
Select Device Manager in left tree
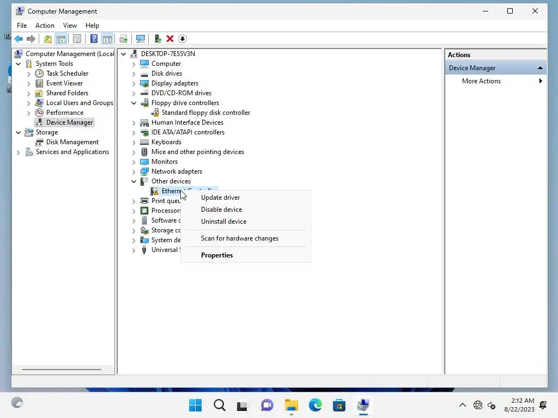click(69, 122)
